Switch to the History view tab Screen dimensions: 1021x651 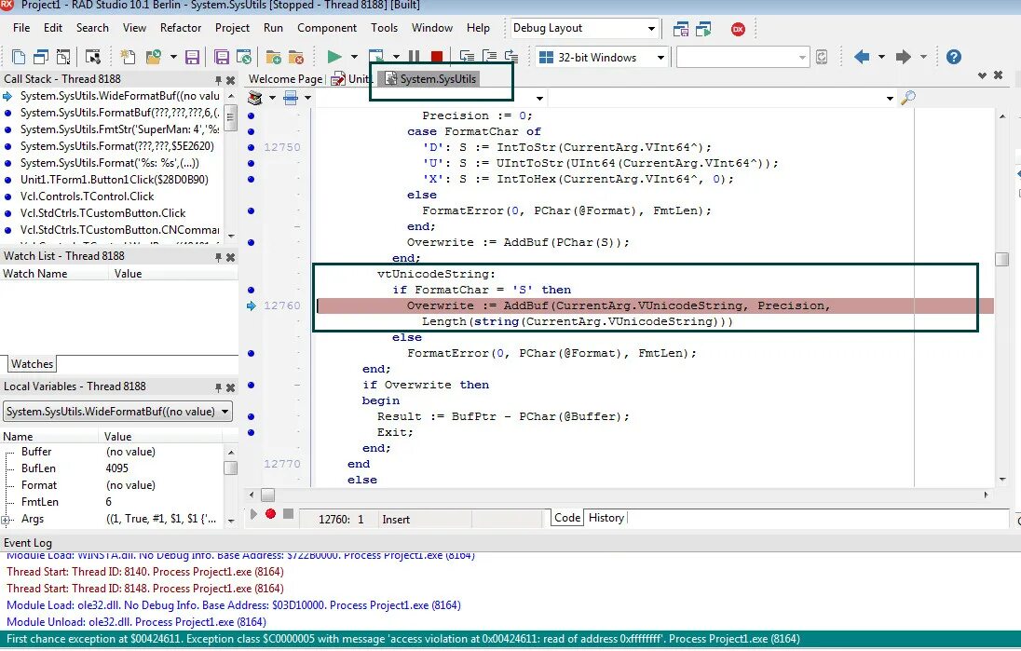(x=606, y=518)
